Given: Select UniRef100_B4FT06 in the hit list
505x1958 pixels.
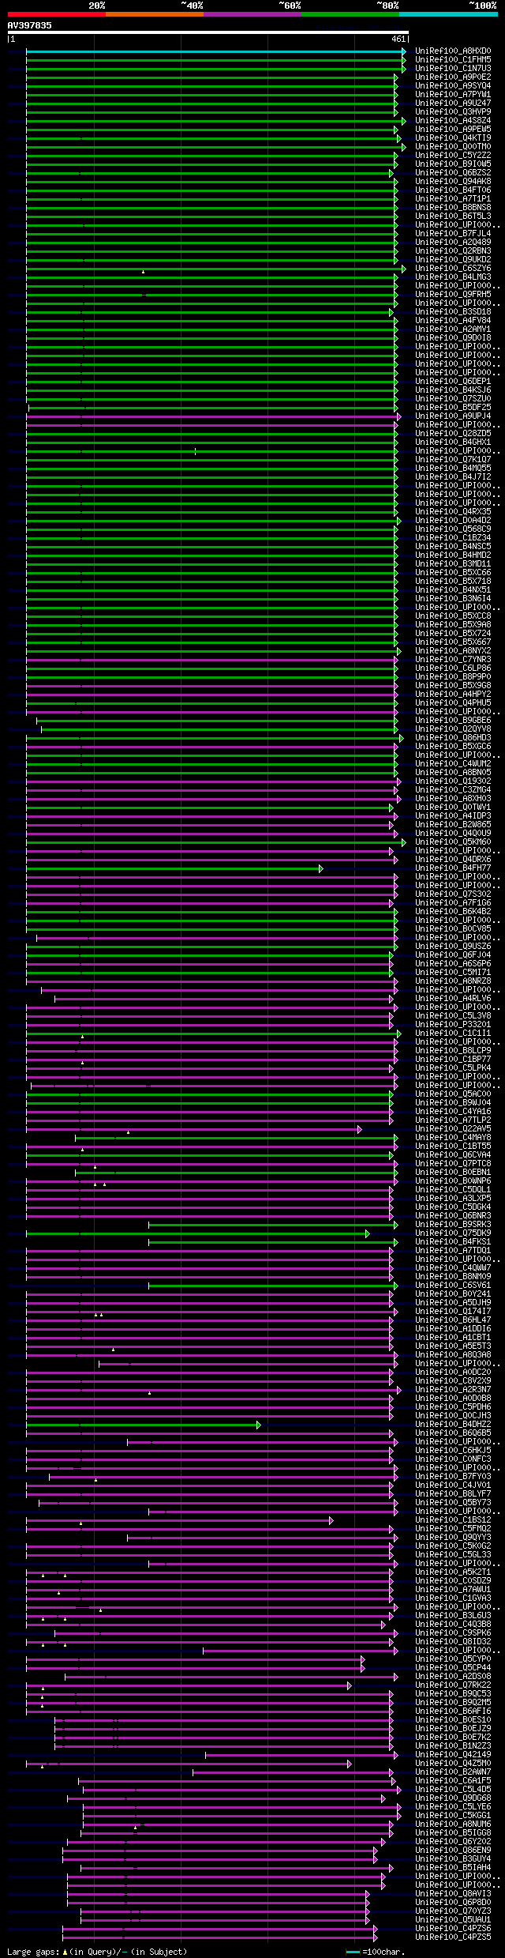Looking at the screenshot, I should point(453,190).
